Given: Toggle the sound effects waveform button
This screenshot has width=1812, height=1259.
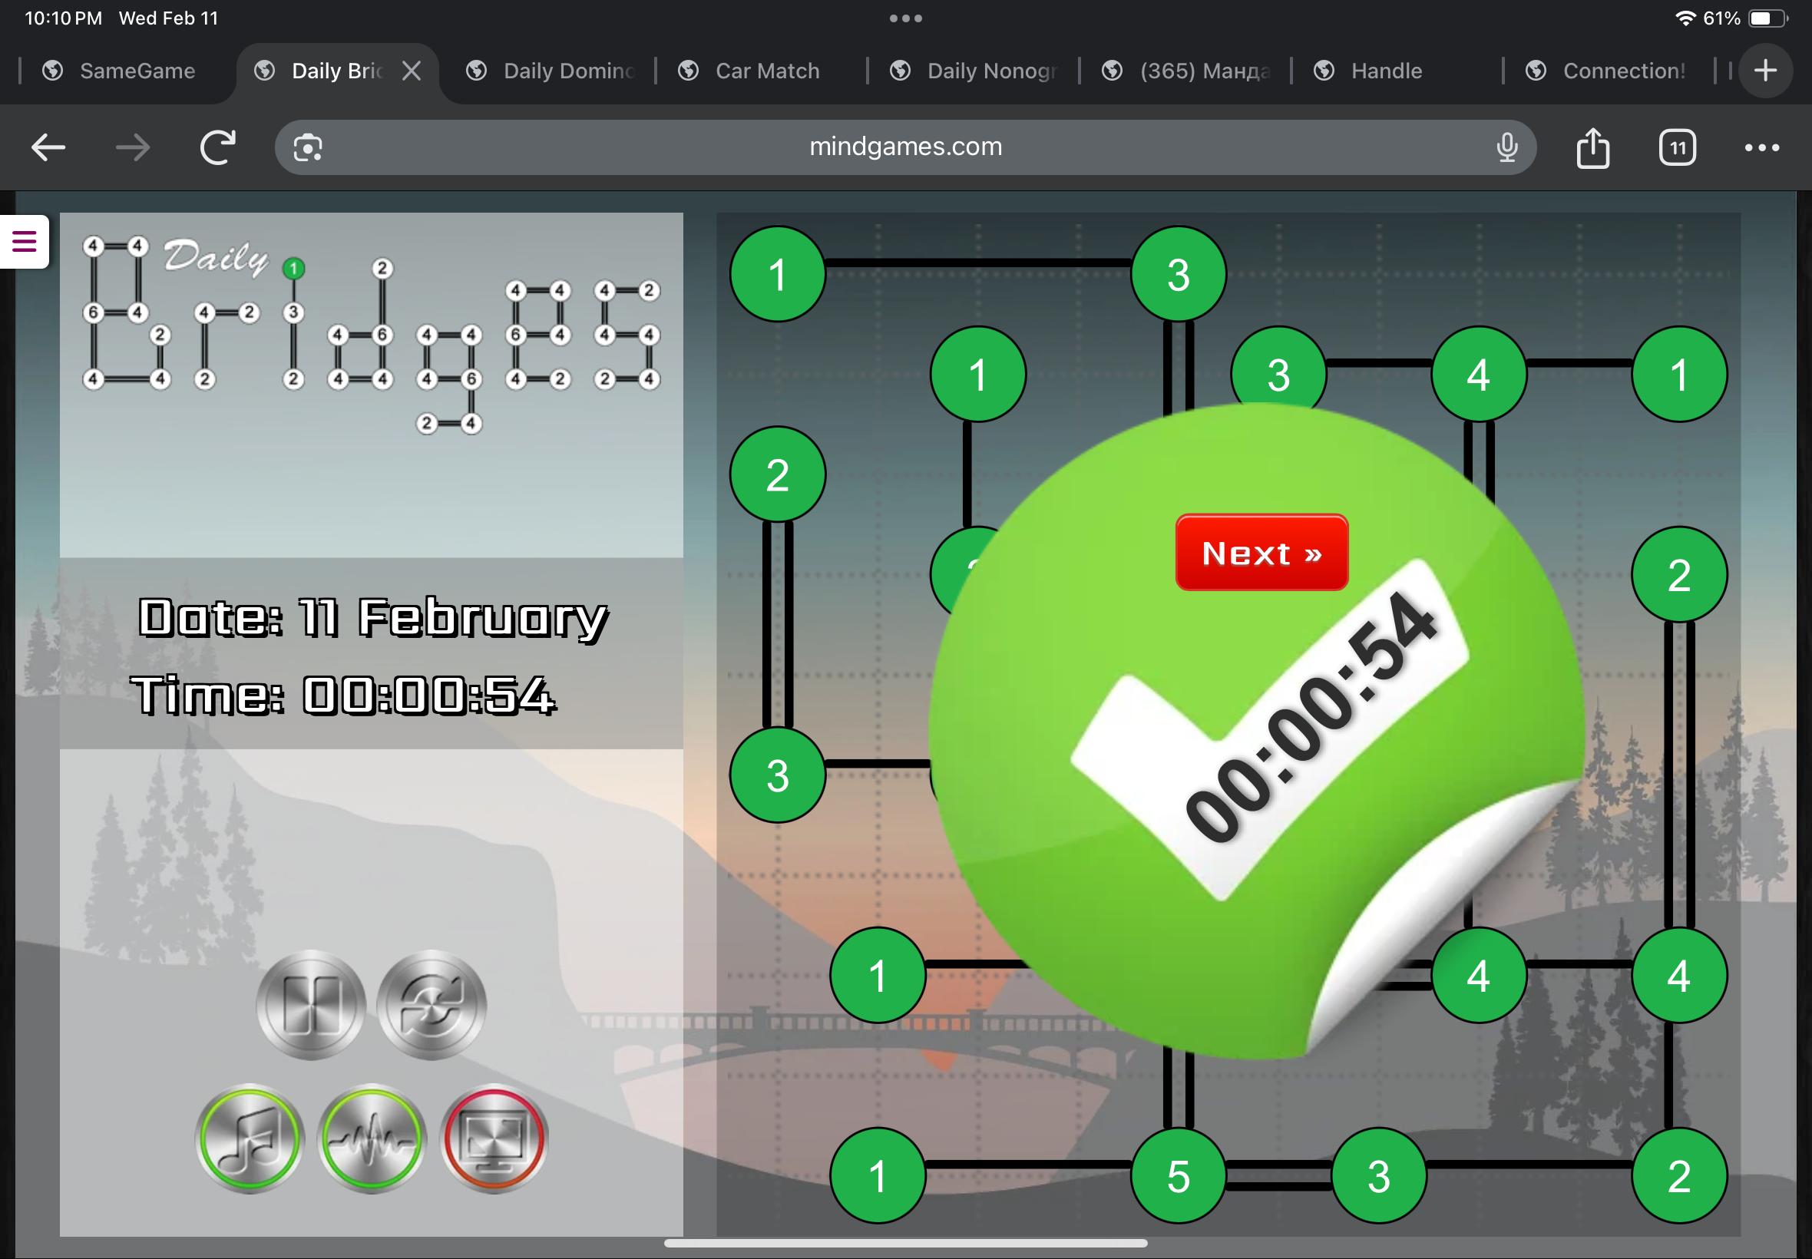Looking at the screenshot, I should (372, 1138).
